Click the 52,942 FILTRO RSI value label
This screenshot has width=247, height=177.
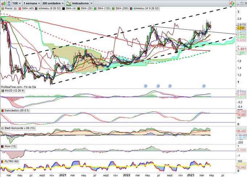(241, 168)
